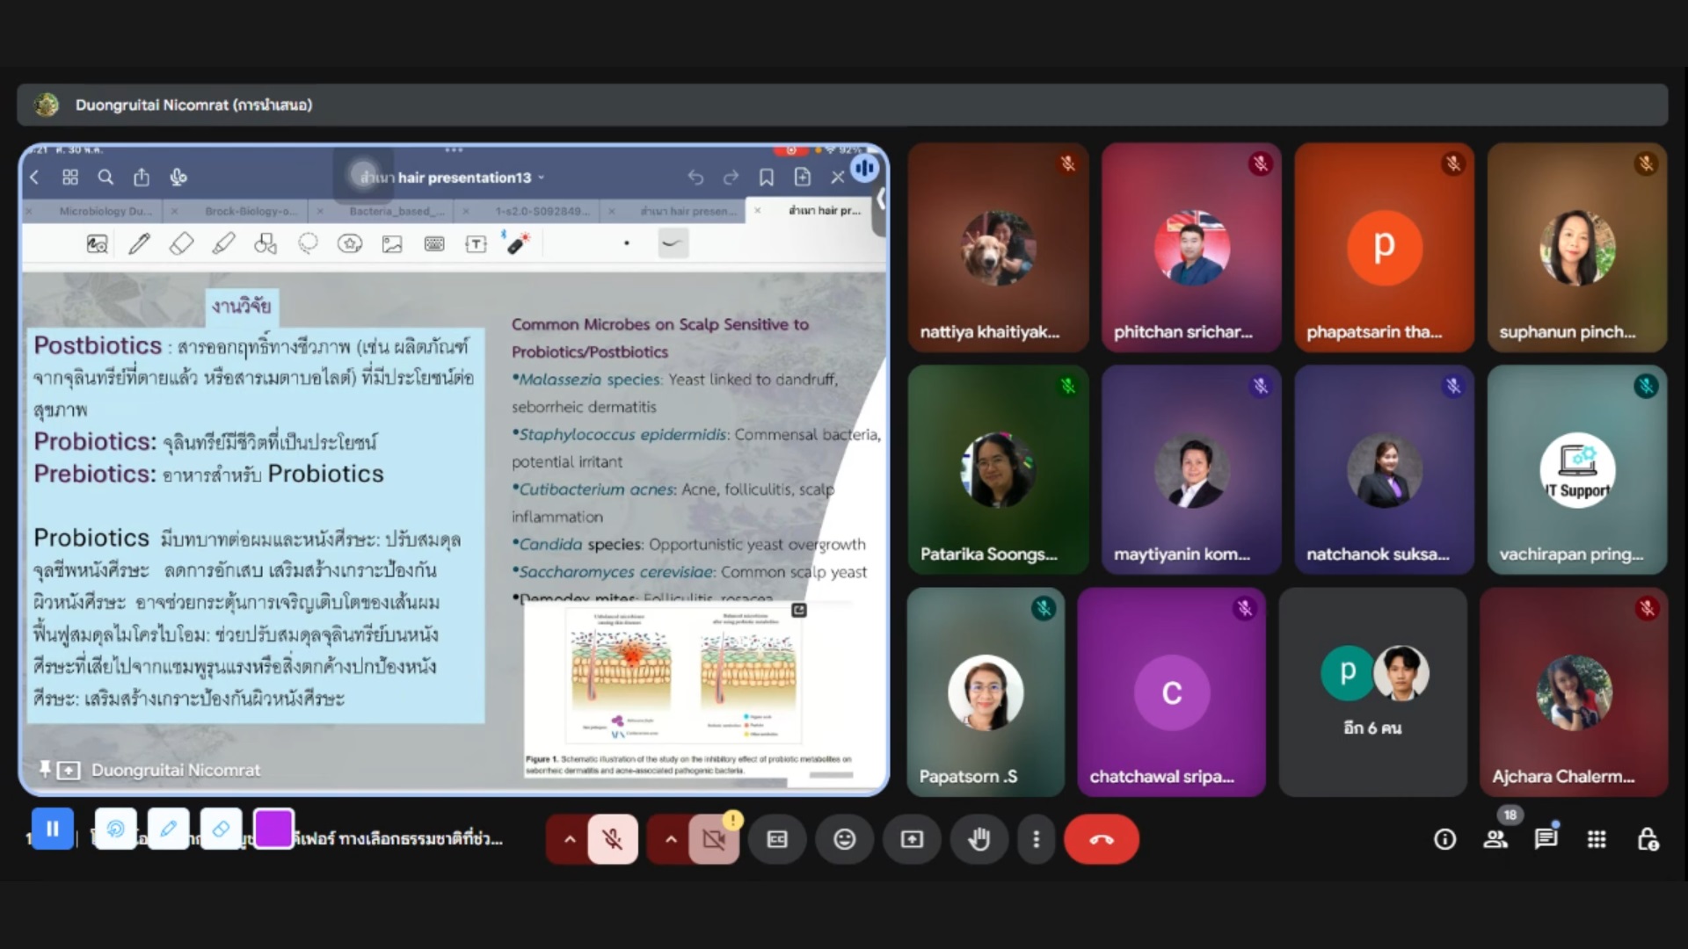
Task: Activate the laser pointer tool
Action: 518,243
